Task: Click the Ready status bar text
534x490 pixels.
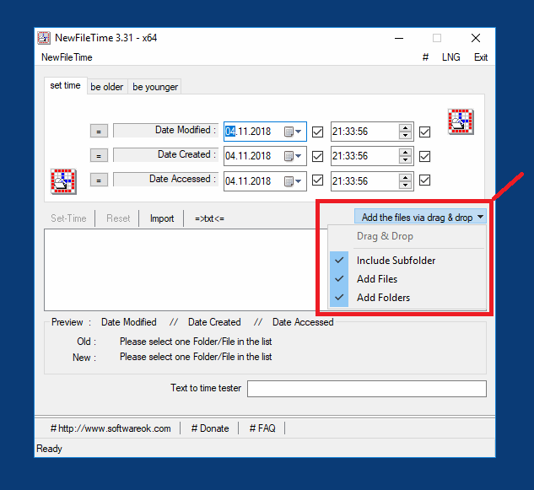Action: [x=50, y=449]
